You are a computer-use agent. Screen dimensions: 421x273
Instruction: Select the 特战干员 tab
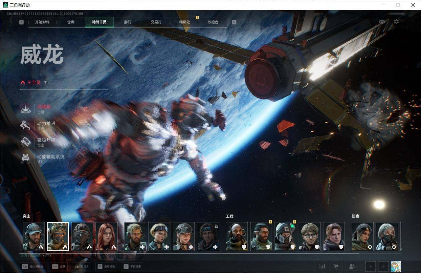(99, 22)
